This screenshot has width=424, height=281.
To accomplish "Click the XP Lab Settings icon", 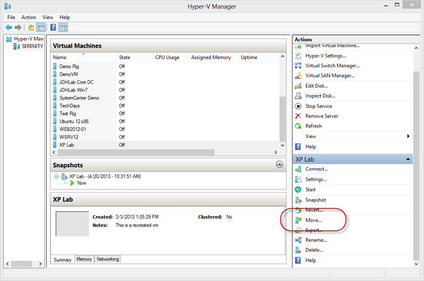I will point(298,179).
